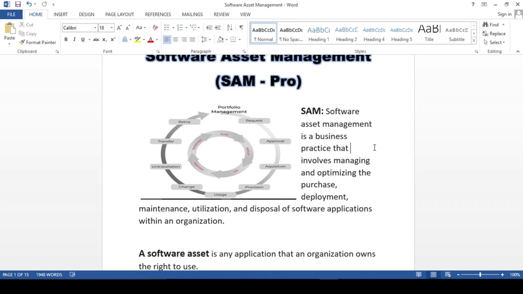Justify the paragraph text

pos(192,40)
